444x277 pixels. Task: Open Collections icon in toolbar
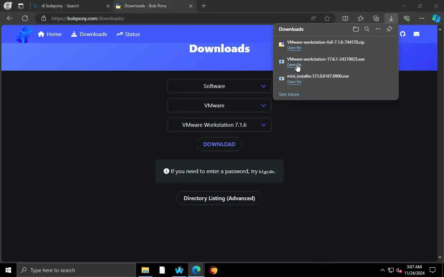(x=376, y=18)
